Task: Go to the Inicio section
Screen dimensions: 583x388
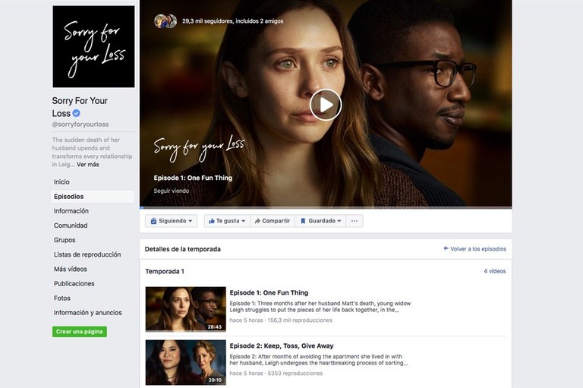Action: pos(61,182)
